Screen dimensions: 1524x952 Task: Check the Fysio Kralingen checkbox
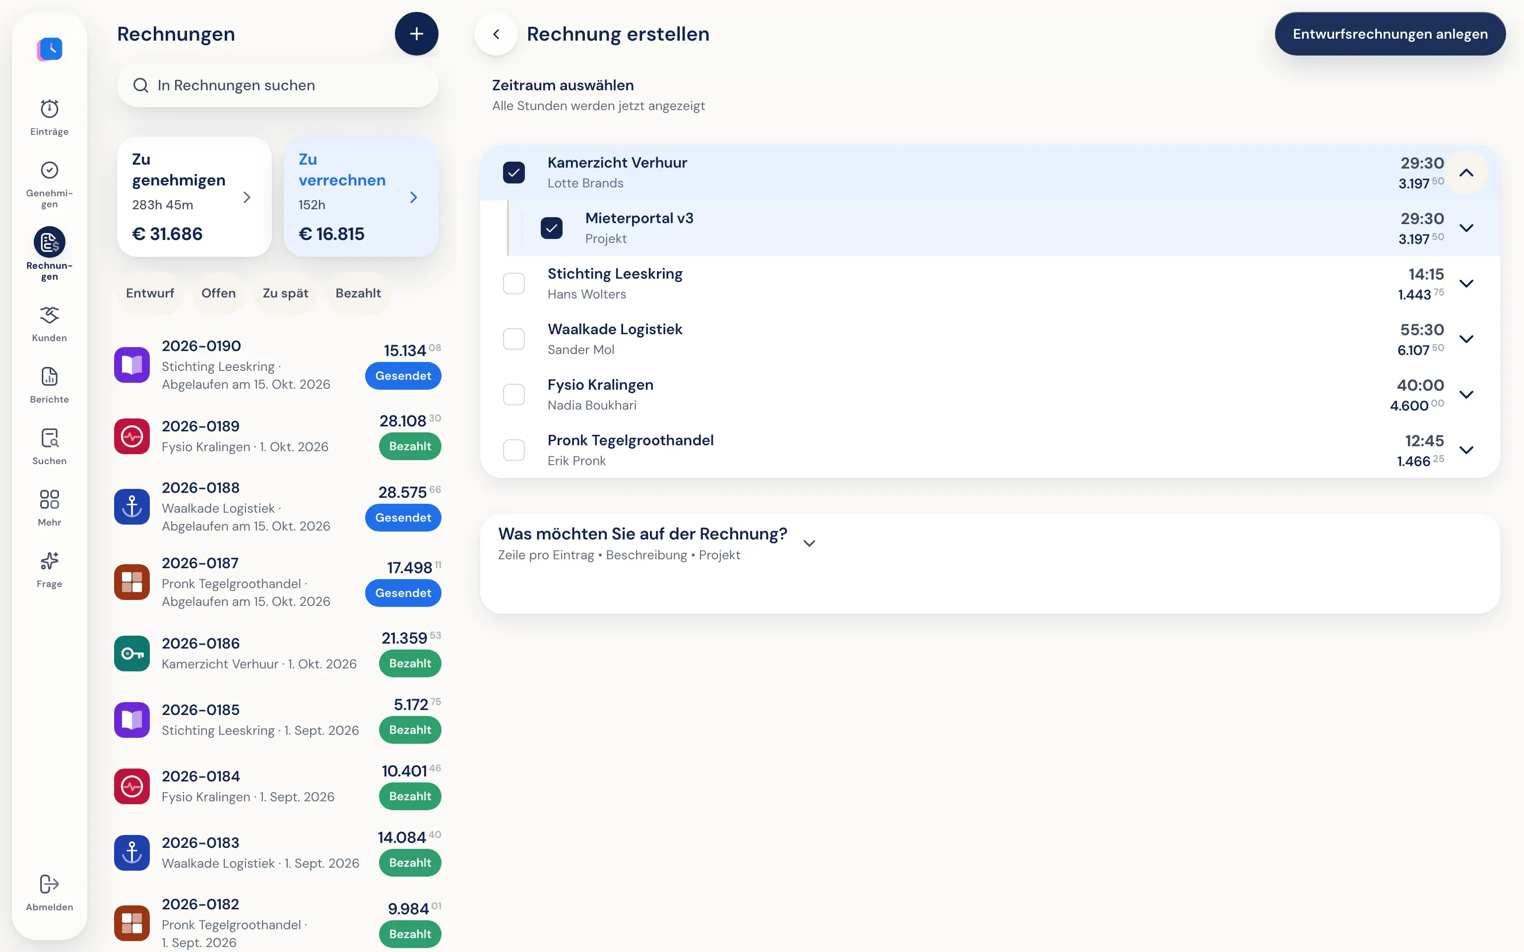coord(514,395)
